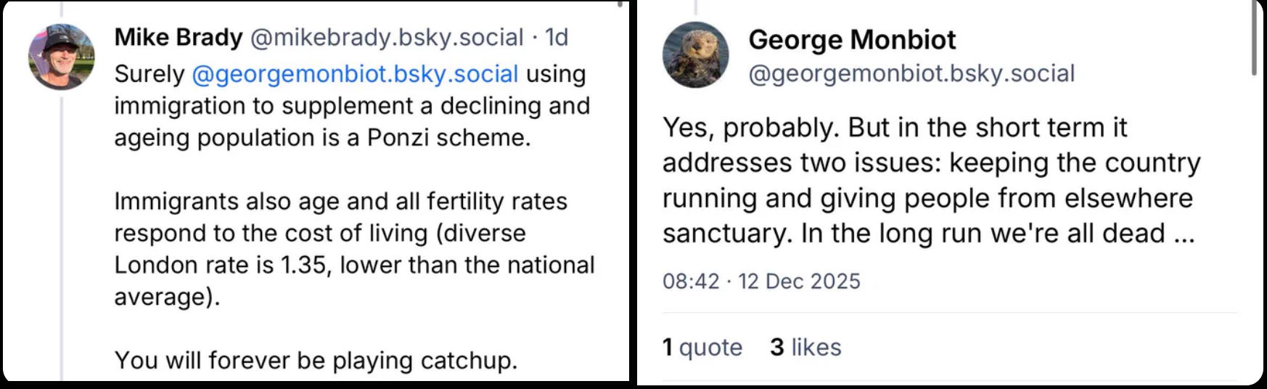Screen dimensions: 1267x389
Task: Click George Monbiot's reply text
Action: click(930, 180)
